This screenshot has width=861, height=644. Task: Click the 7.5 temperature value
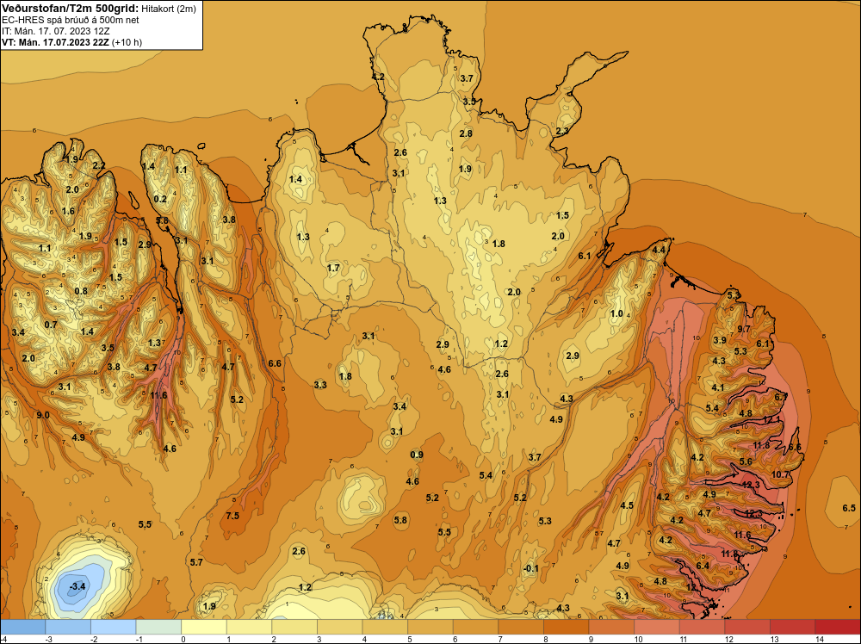232,516
